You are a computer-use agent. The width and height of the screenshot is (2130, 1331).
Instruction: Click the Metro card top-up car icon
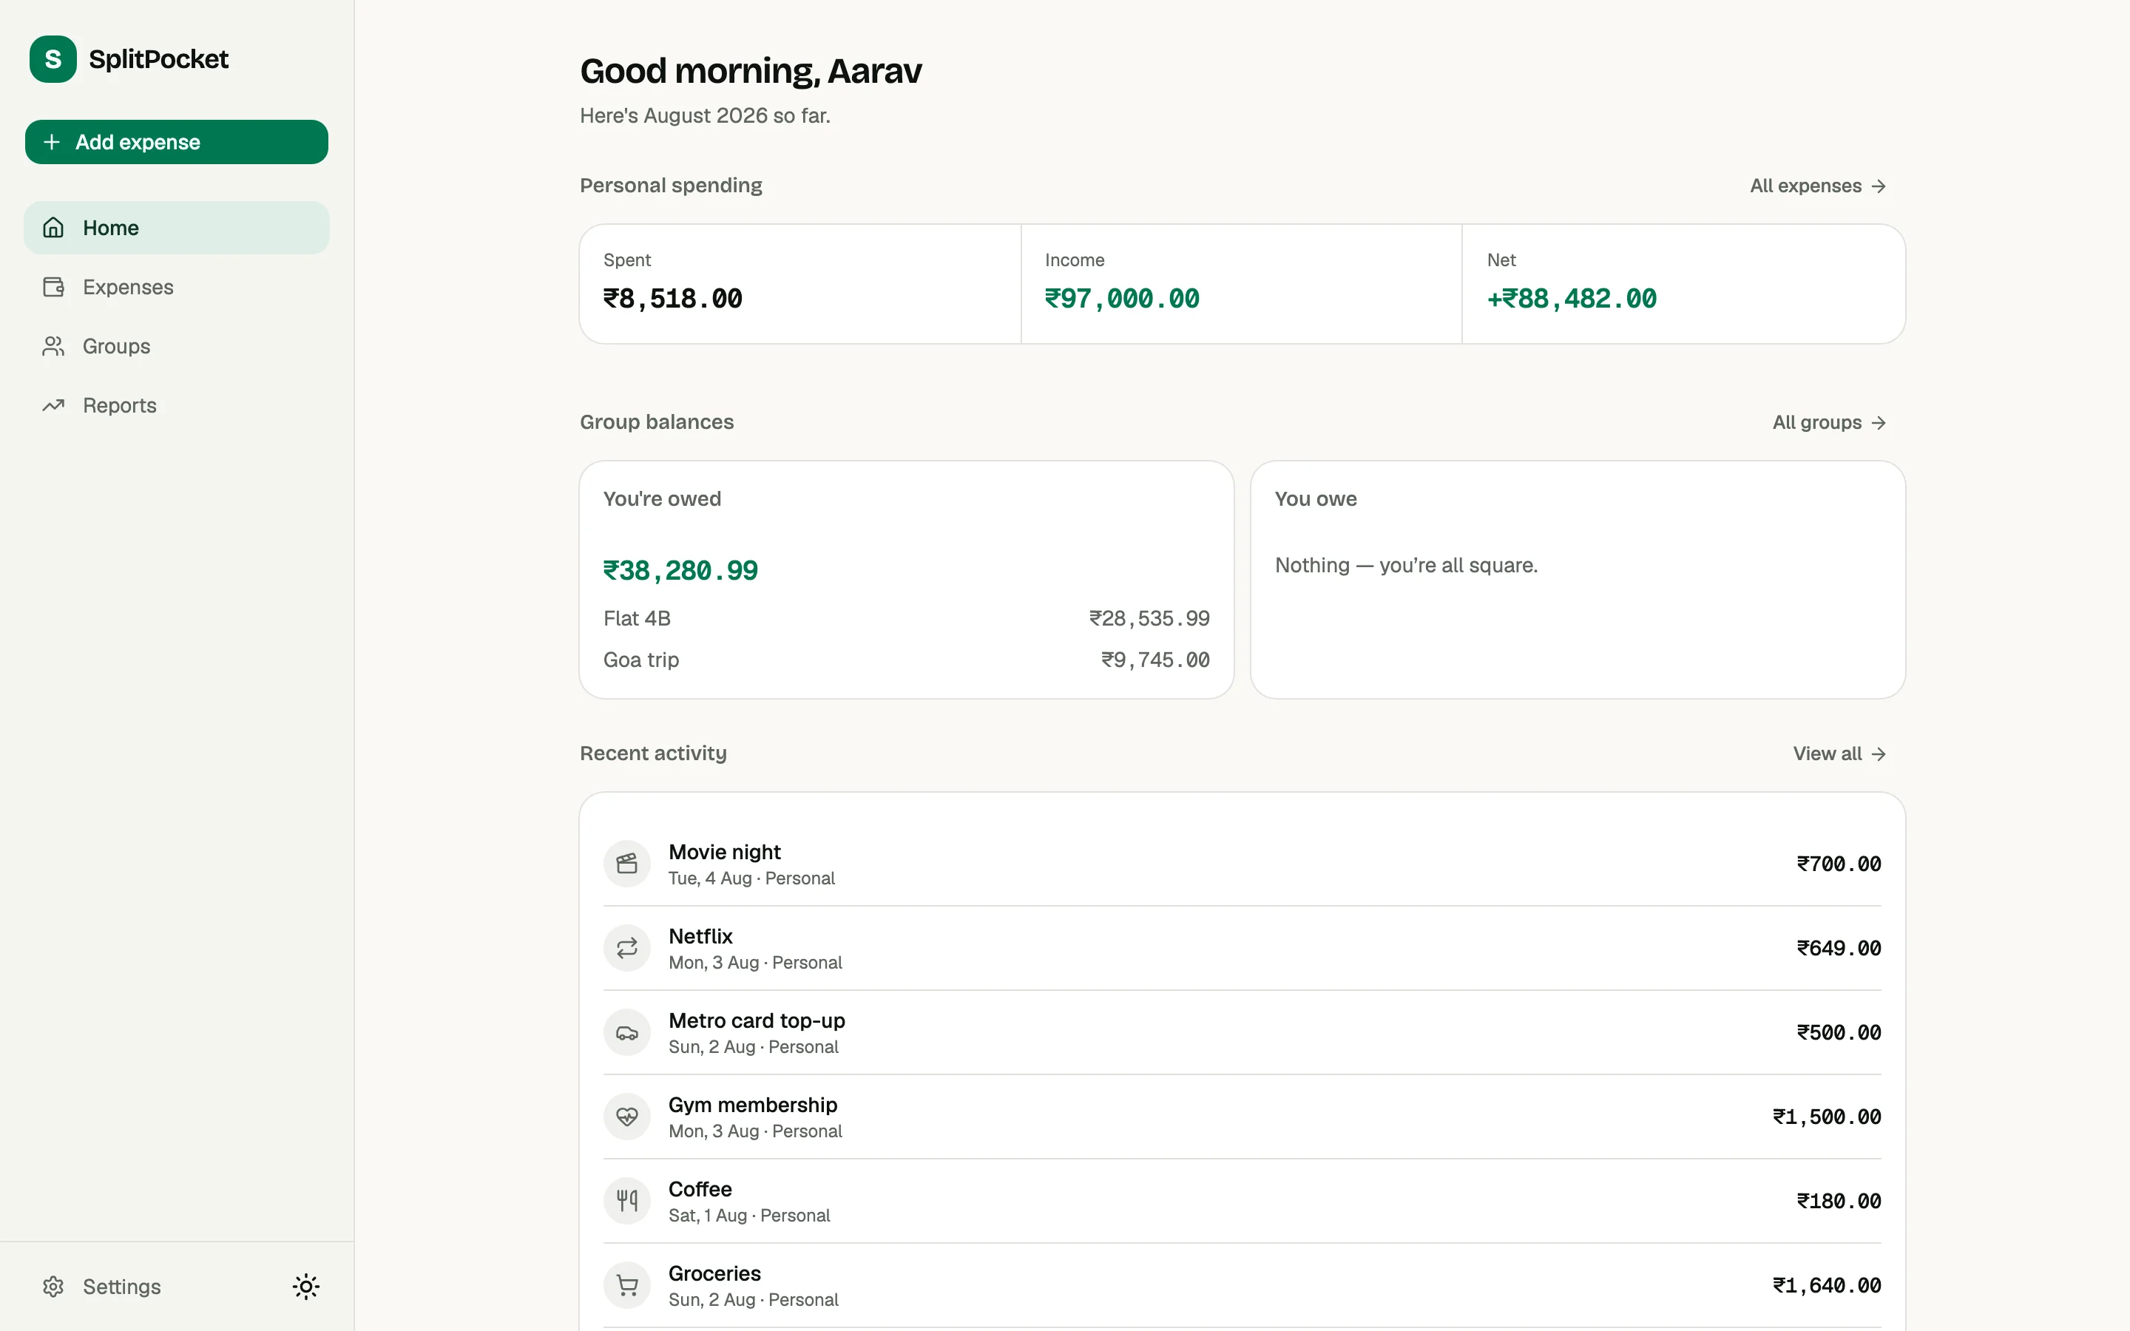pos(626,1032)
